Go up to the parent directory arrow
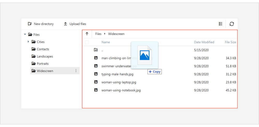 click(x=87, y=34)
